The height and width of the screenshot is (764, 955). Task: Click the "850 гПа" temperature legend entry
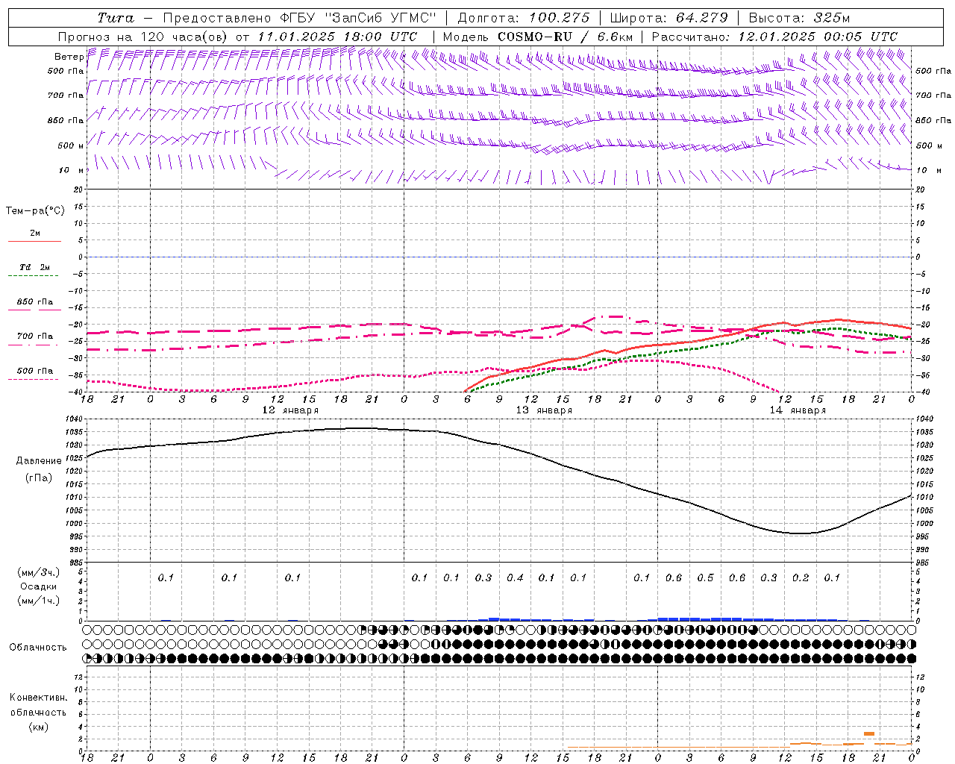click(35, 302)
